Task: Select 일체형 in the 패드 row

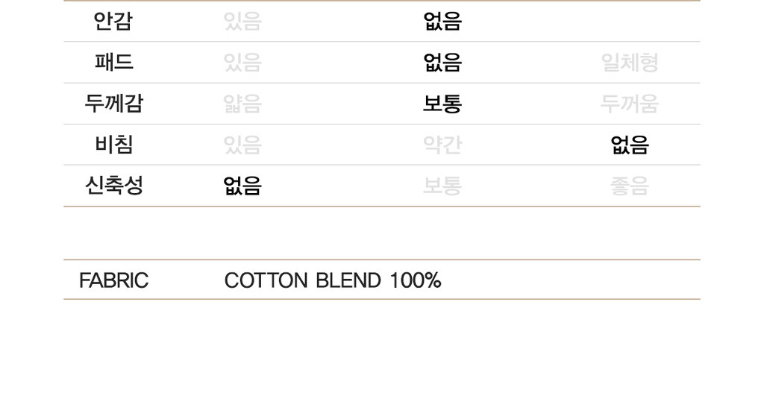Action: point(630,63)
